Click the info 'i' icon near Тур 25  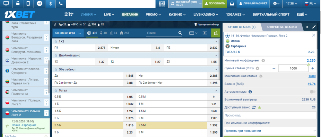pos(55,24)
